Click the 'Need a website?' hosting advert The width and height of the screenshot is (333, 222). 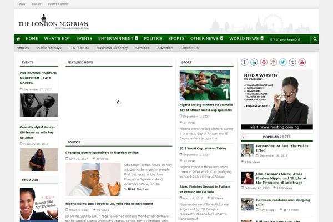click(277, 100)
